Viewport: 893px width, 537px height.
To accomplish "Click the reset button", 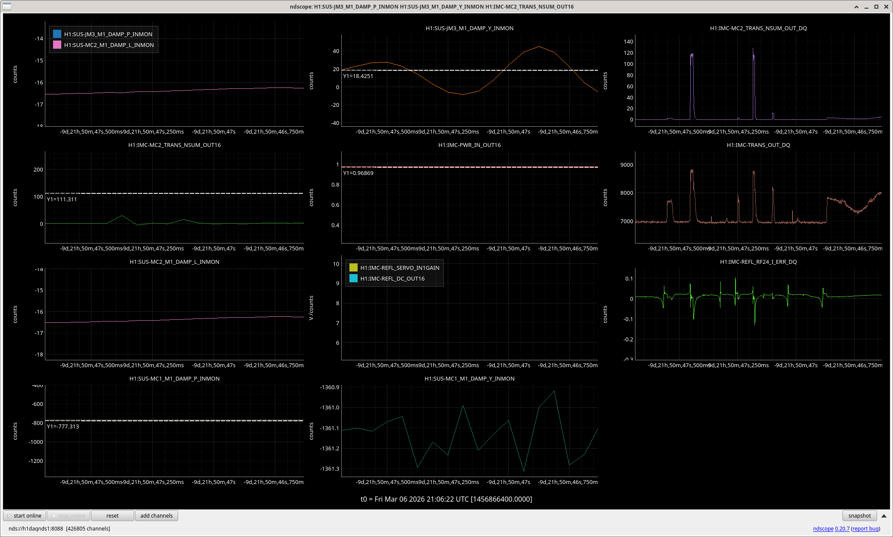I will coord(112,515).
